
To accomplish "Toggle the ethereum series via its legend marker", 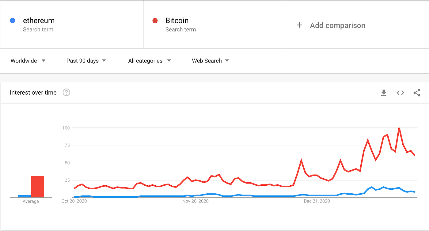I will point(12,20).
